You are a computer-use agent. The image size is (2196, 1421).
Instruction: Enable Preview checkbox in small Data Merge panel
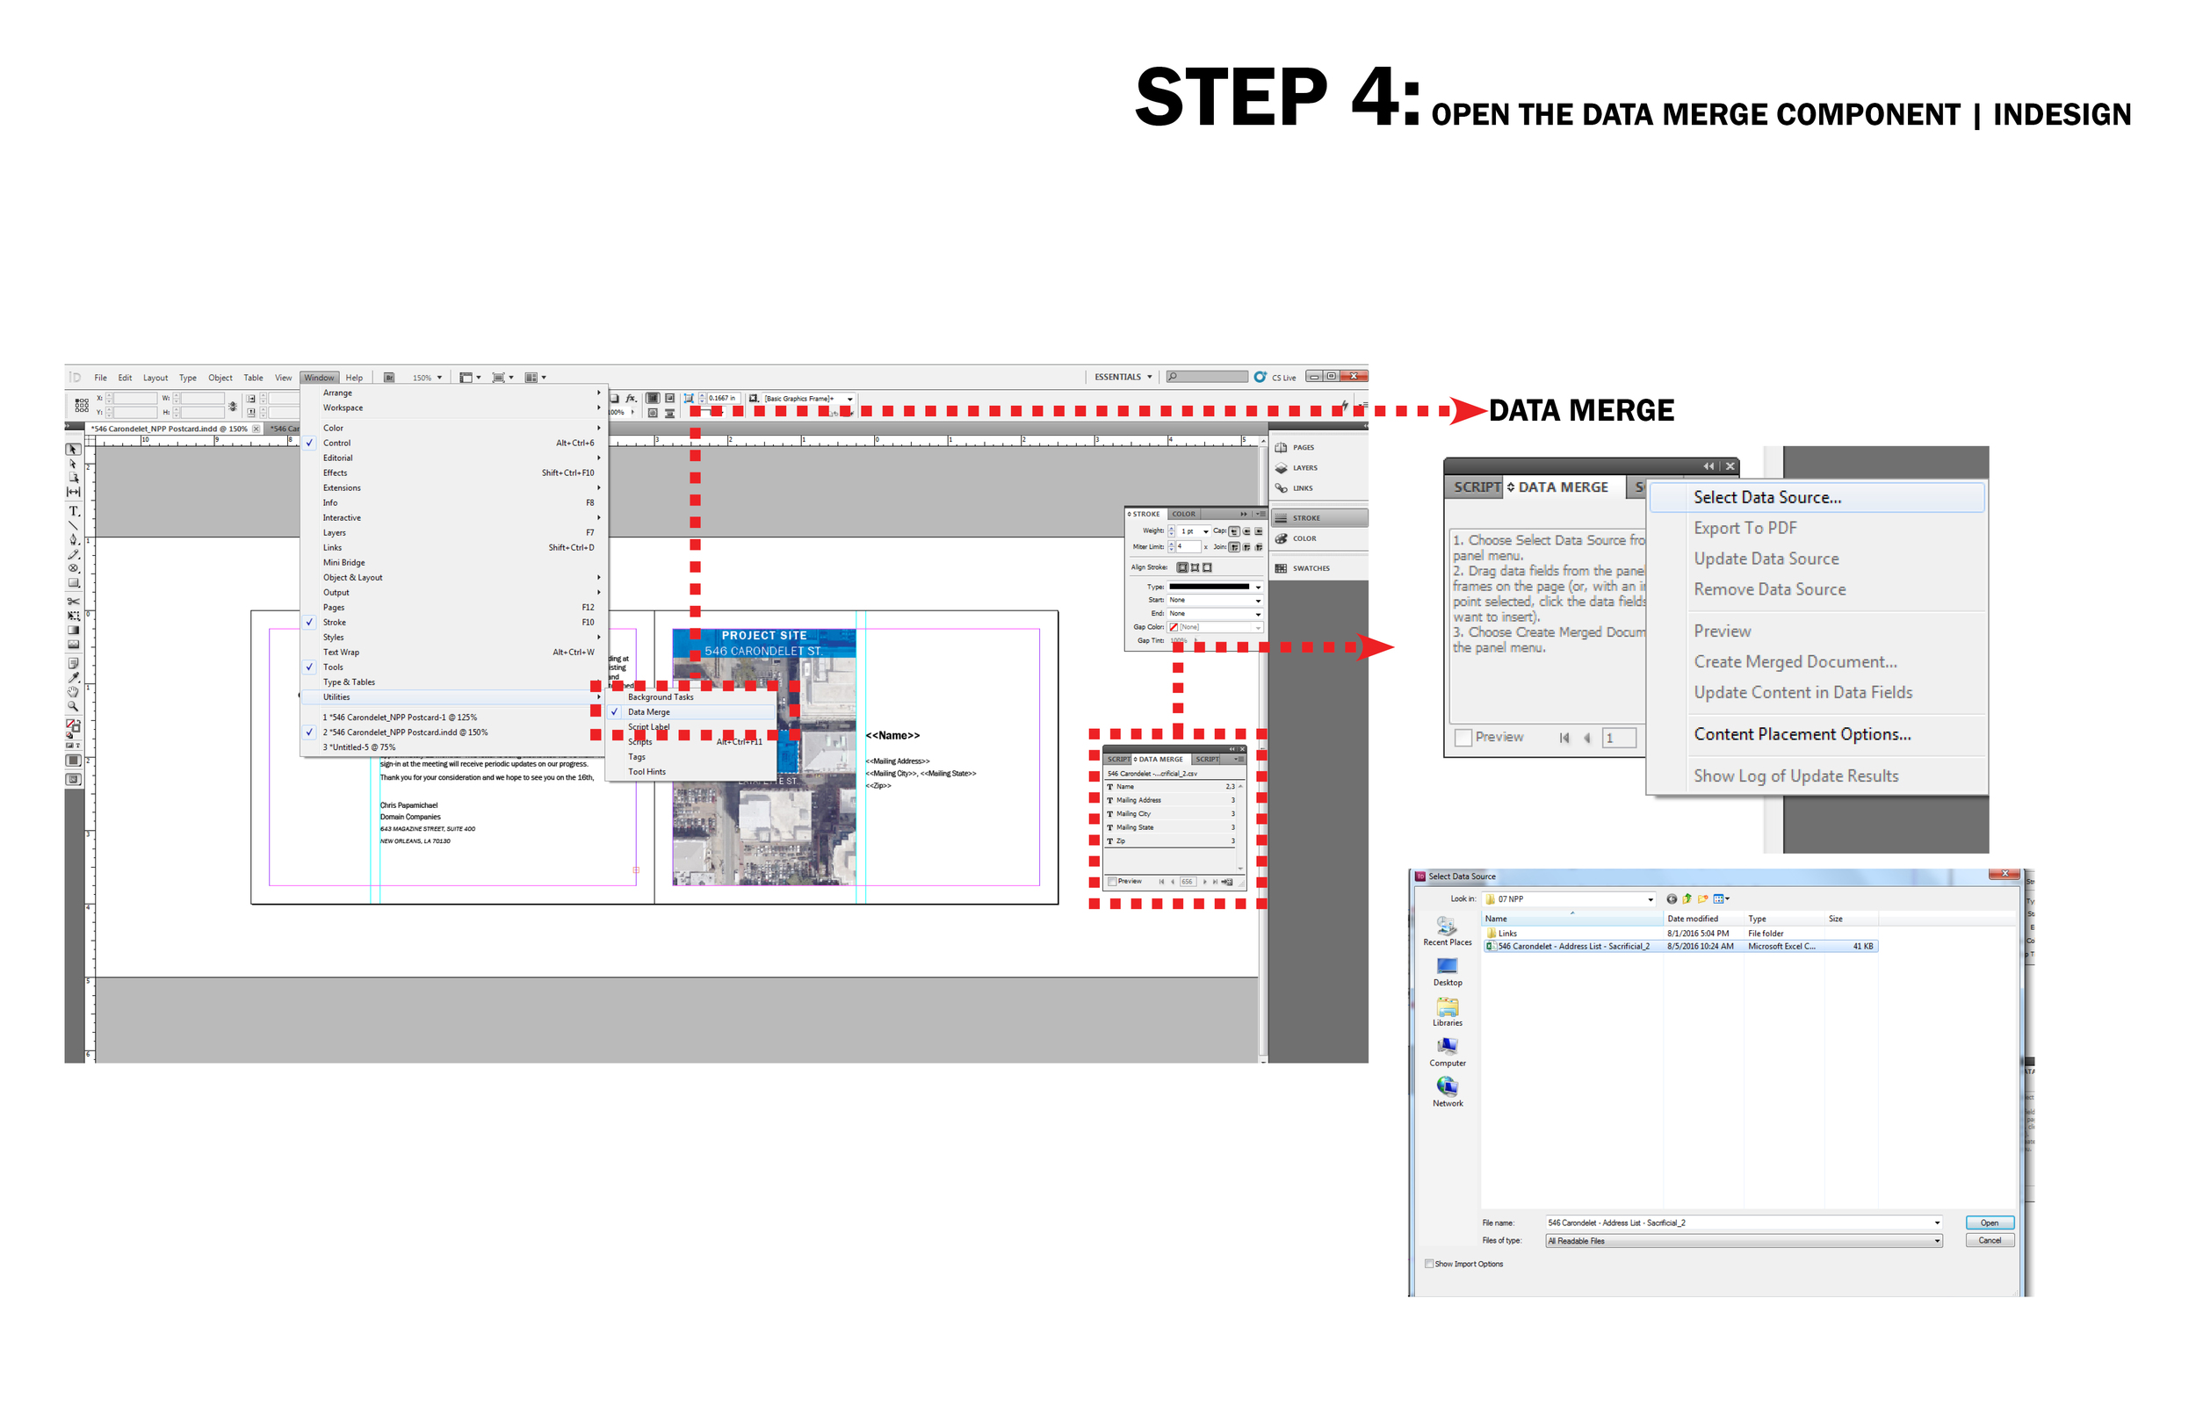click(1113, 881)
